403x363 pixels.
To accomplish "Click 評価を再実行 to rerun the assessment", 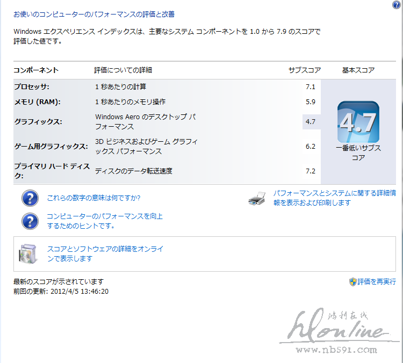I will tap(376, 281).
